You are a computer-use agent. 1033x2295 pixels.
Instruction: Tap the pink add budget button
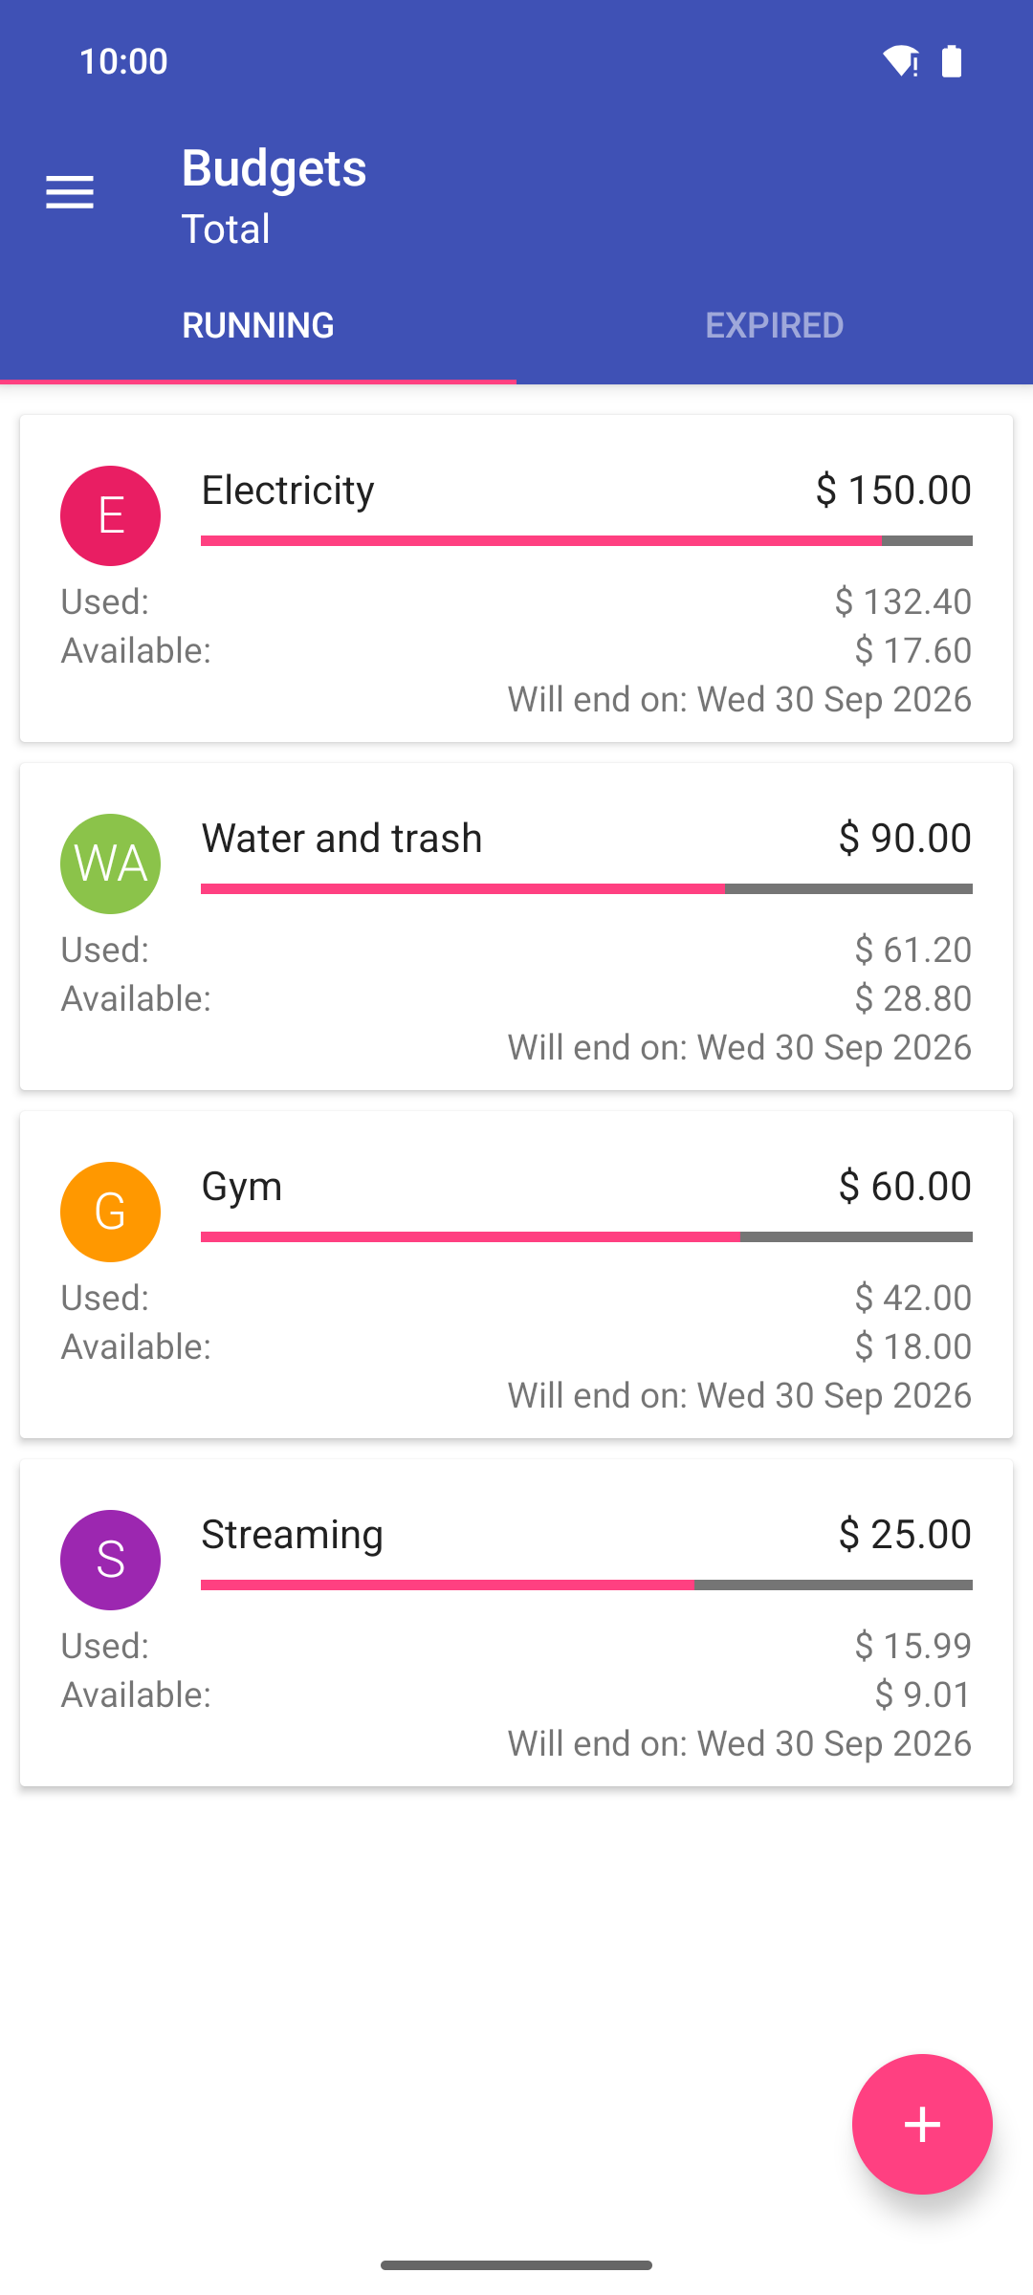(x=922, y=2124)
